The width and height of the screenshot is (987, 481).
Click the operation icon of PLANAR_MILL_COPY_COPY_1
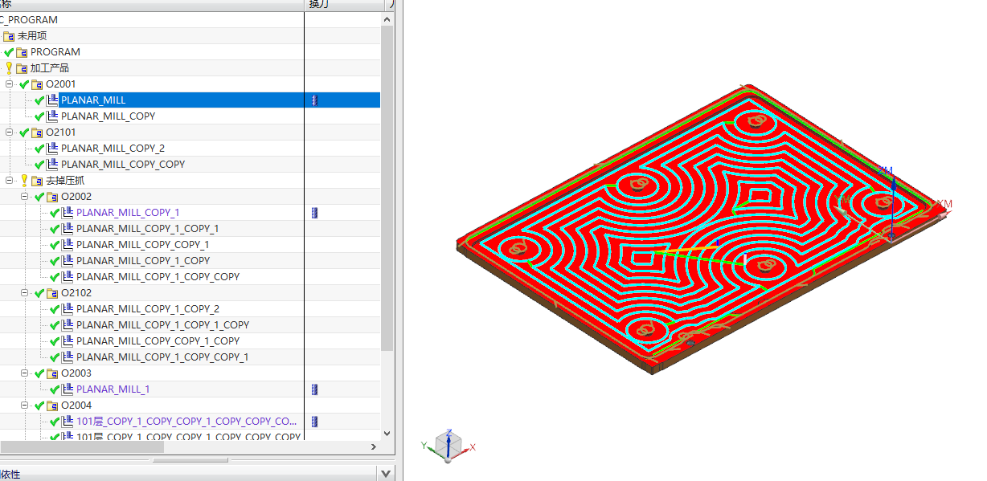pos(68,245)
